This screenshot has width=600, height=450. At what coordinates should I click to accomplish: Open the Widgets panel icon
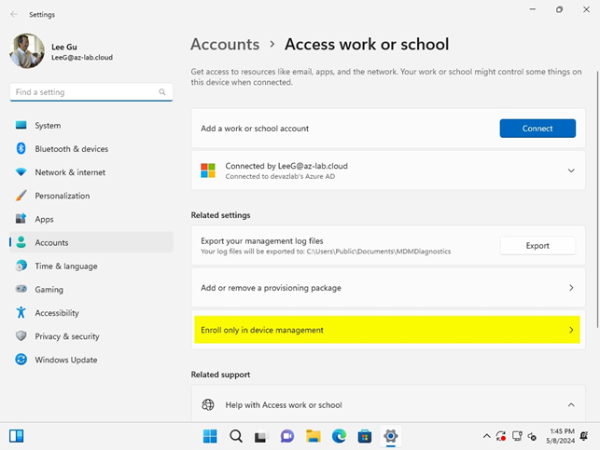(17, 436)
